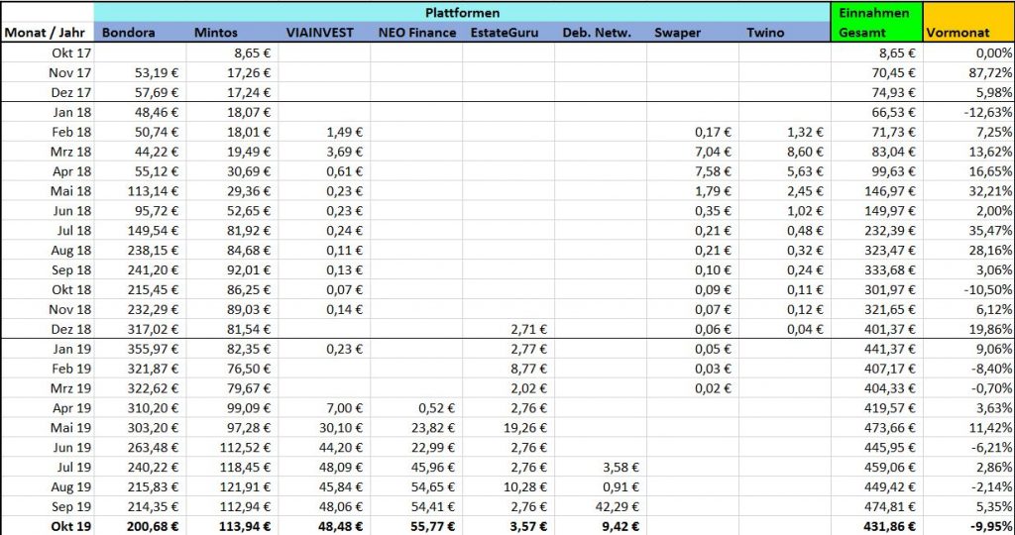This screenshot has width=1015, height=535.
Task: Select the -10,50% Vormonat cell
Action: coord(969,290)
